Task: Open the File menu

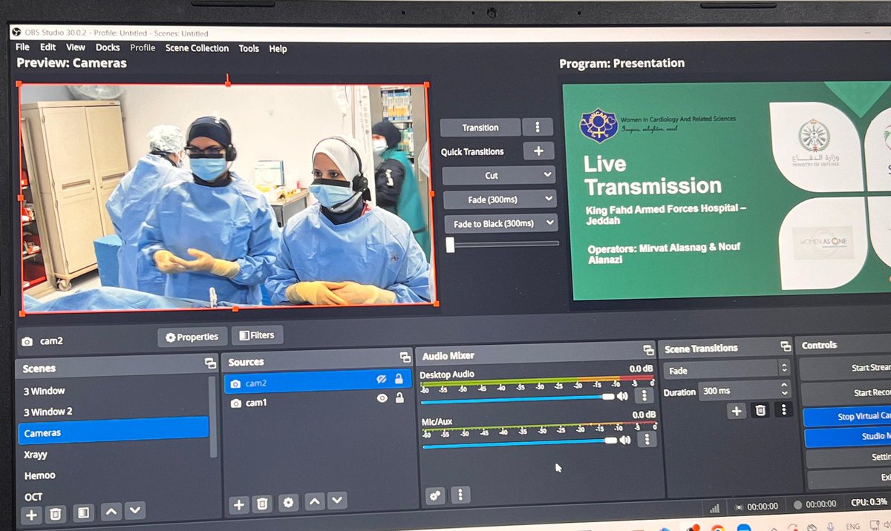Action: (23, 47)
